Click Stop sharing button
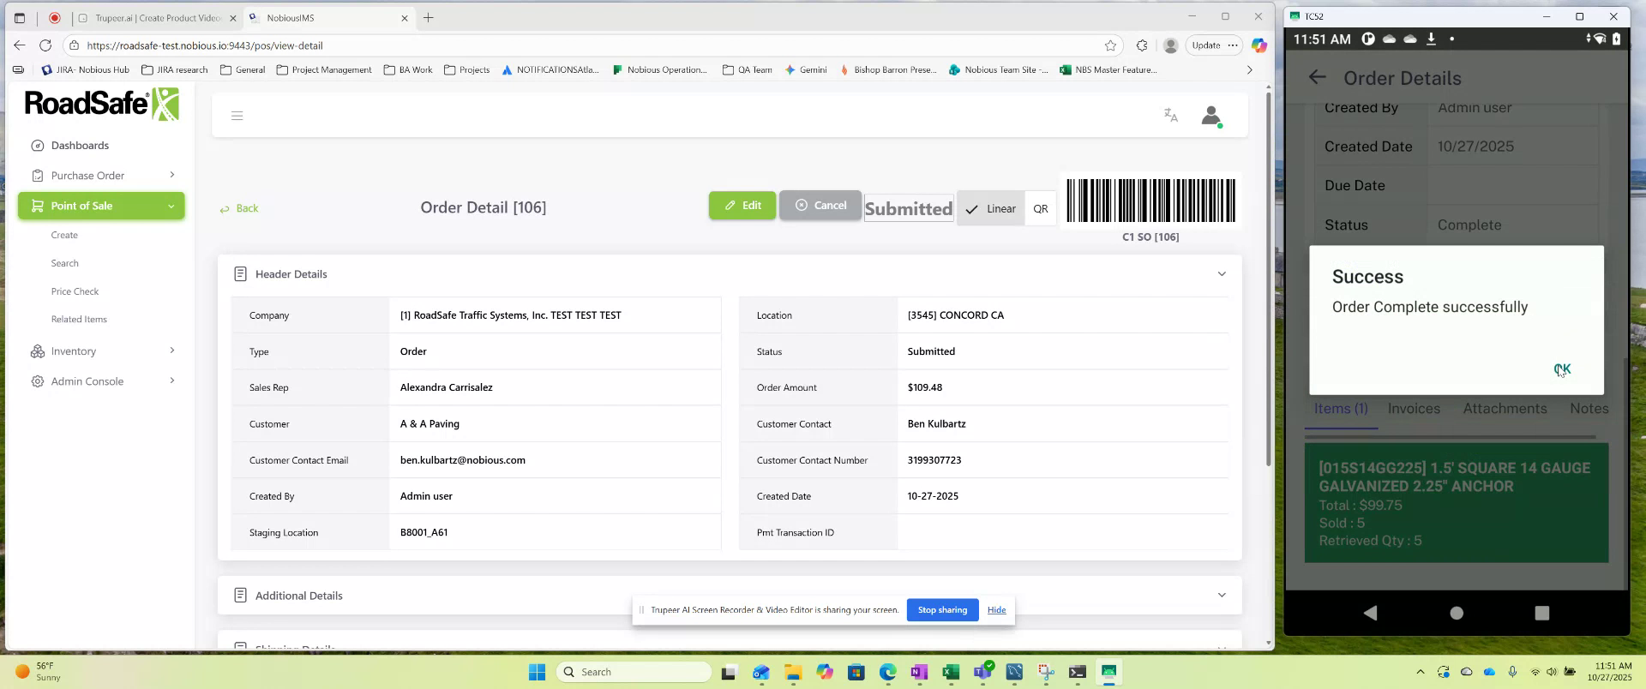Viewport: 1646px width, 689px height. coord(942,610)
